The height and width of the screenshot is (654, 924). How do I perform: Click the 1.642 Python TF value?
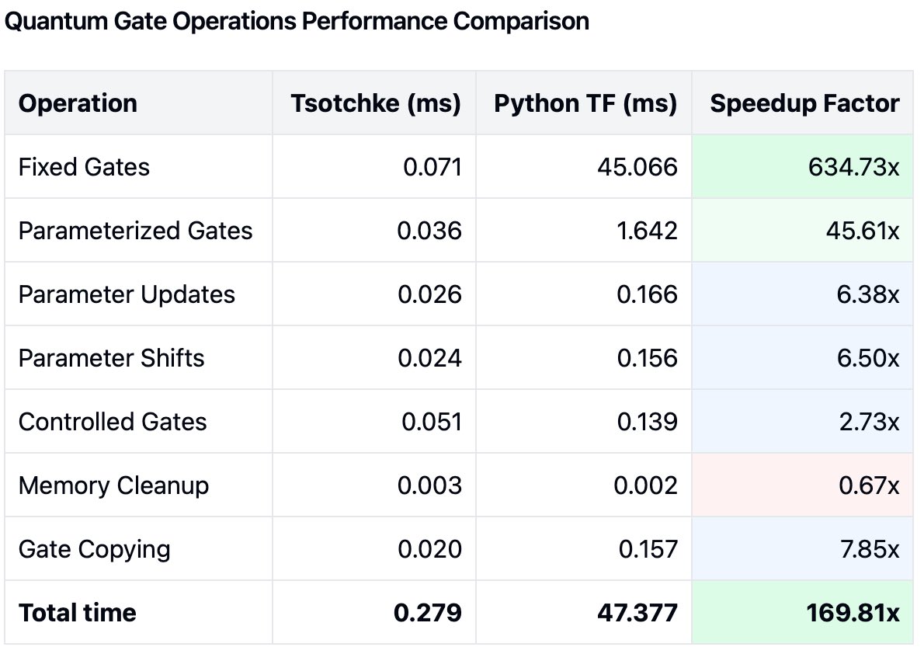647,231
